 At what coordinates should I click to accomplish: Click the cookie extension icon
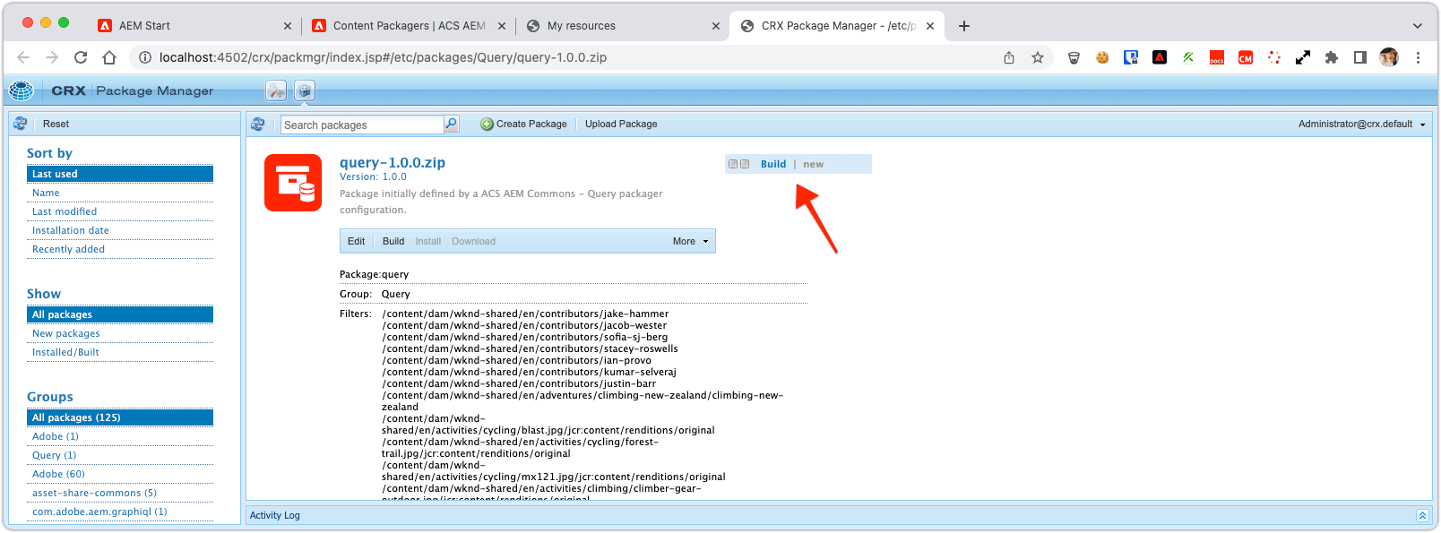1102,57
